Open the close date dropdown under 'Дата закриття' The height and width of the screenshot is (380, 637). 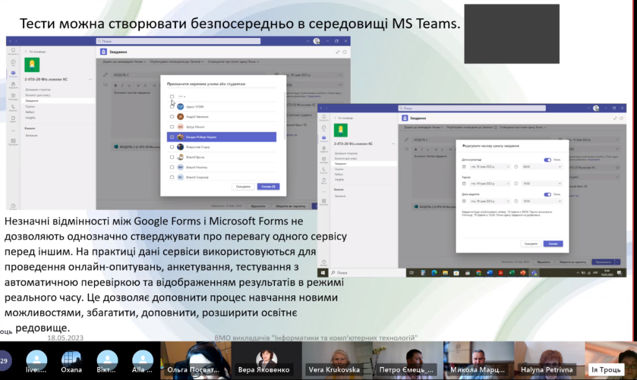pos(490,202)
